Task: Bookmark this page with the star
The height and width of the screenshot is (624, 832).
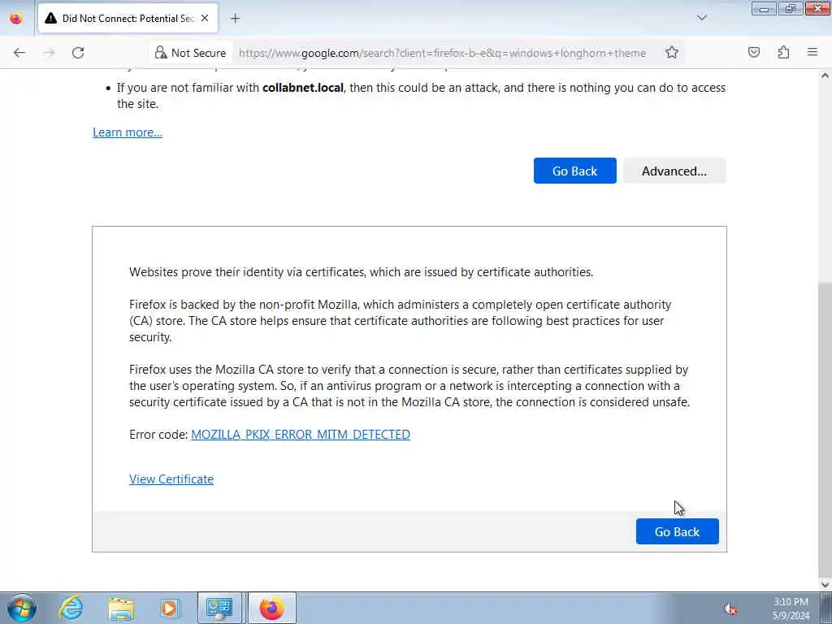Action: click(672, 53)
